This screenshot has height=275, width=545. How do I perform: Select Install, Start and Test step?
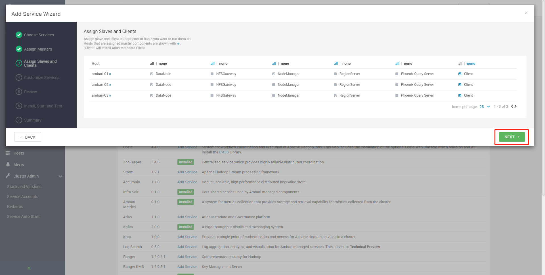point(43,106)
